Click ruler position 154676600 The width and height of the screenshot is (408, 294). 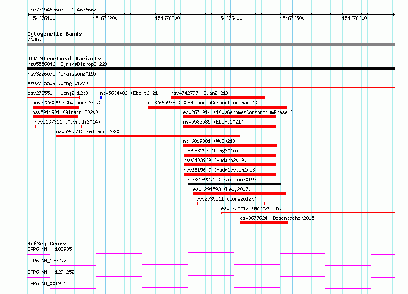pyautogui.click(x=354, y=18)
